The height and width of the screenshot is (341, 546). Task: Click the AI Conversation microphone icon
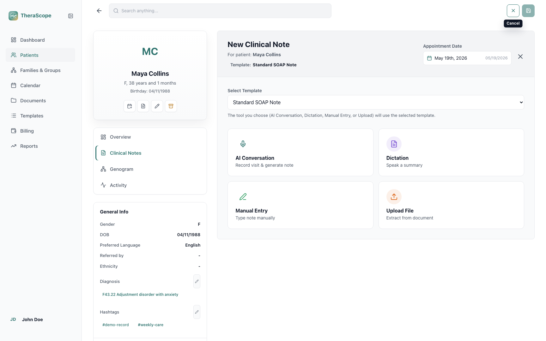[x=243, y=144]
